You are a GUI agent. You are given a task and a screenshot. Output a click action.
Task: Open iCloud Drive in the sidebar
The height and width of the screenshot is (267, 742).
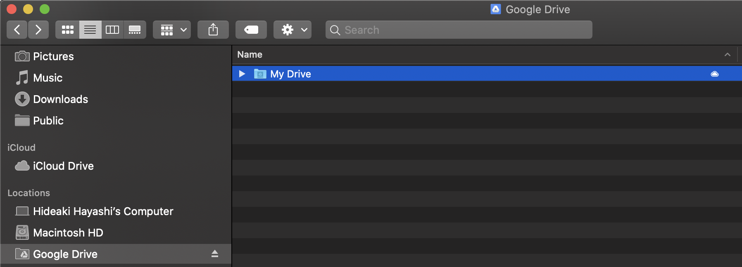[x=54, y=166]
